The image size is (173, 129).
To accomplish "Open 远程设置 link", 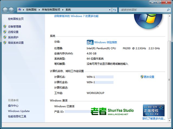I will click(x=13, y=32).
